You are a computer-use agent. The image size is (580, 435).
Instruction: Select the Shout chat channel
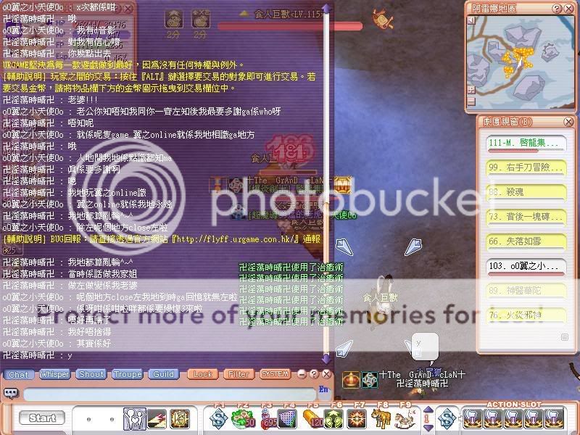(x=91, y=374)
